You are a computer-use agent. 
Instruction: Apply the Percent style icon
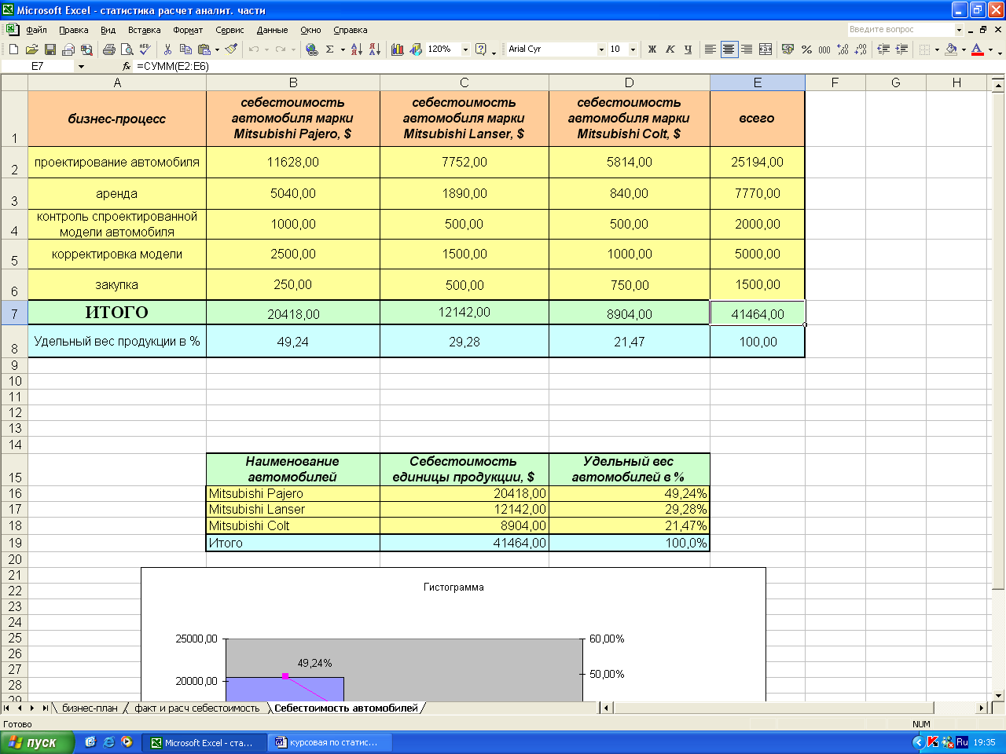806,49
